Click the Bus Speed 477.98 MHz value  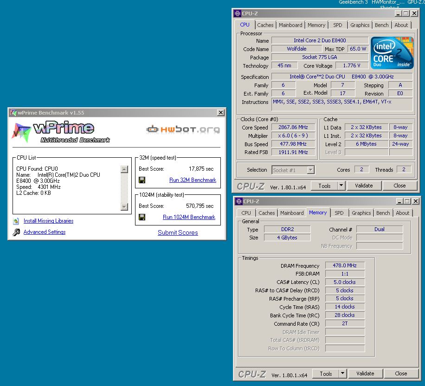coord(293,144)
